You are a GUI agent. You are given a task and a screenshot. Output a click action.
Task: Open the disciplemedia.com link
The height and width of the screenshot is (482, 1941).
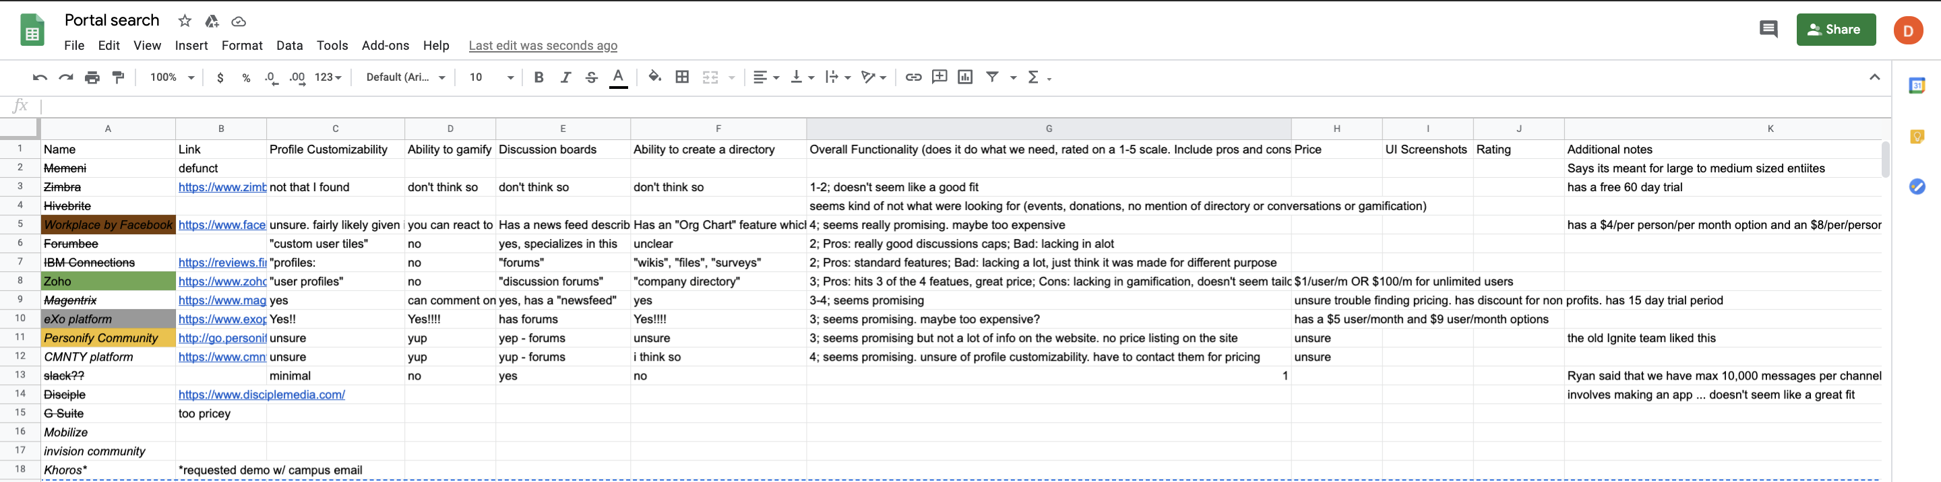tap(261, 394)
